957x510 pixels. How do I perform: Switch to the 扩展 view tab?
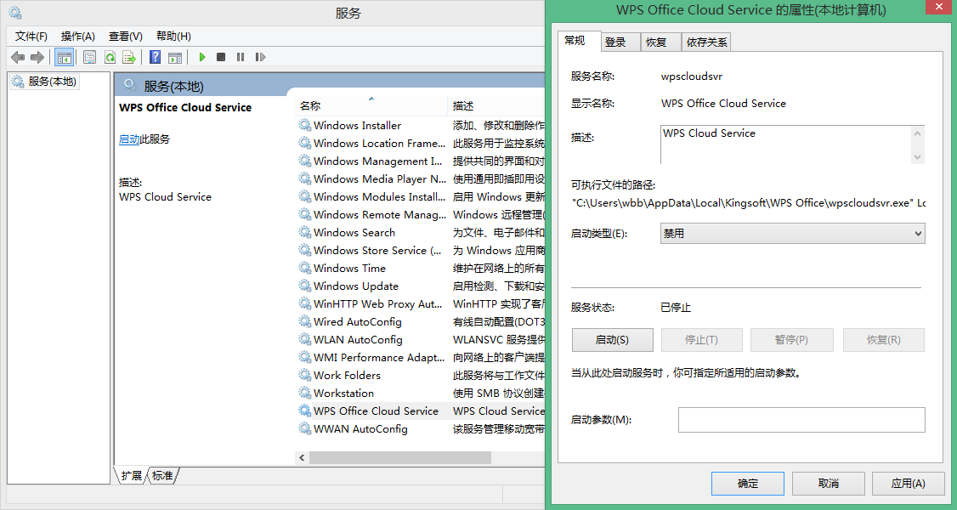click(x=131, y=475)
